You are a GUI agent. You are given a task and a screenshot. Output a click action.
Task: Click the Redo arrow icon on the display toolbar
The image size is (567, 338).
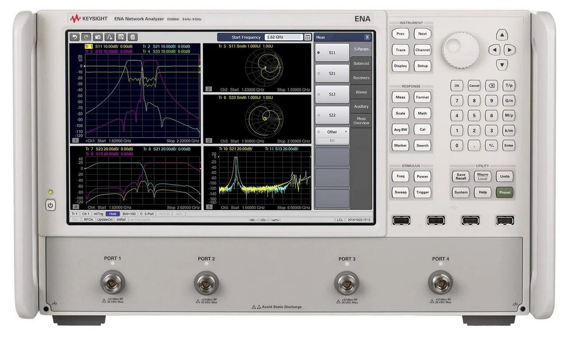coord(85,37)
